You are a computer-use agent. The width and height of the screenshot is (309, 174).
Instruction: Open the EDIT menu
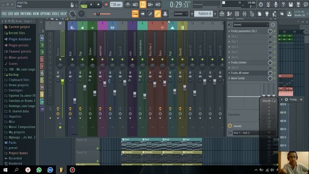click(11, 14)
